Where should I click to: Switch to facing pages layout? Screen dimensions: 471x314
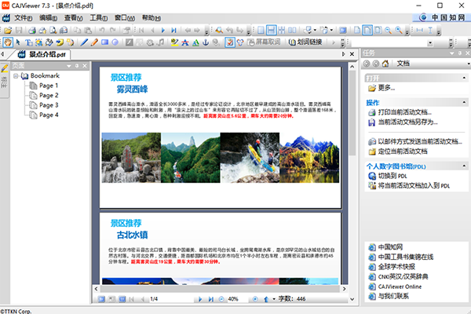click(x=292, y=30)
